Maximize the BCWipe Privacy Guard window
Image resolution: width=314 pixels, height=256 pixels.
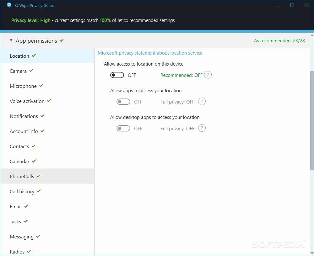(292, 5)
